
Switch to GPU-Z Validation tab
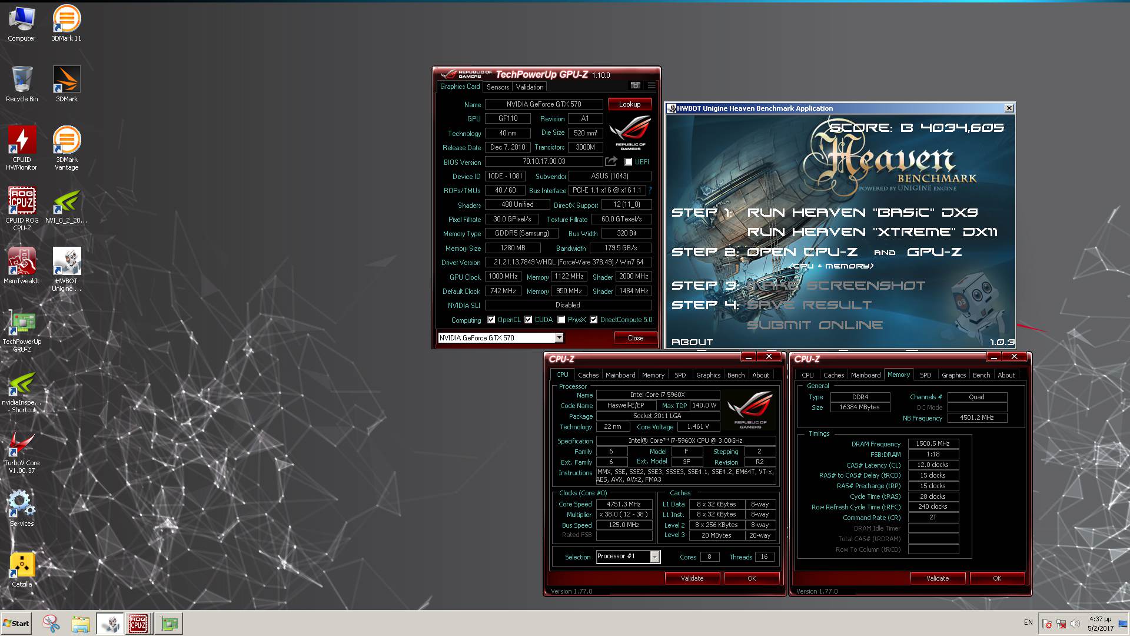[530, 87]
